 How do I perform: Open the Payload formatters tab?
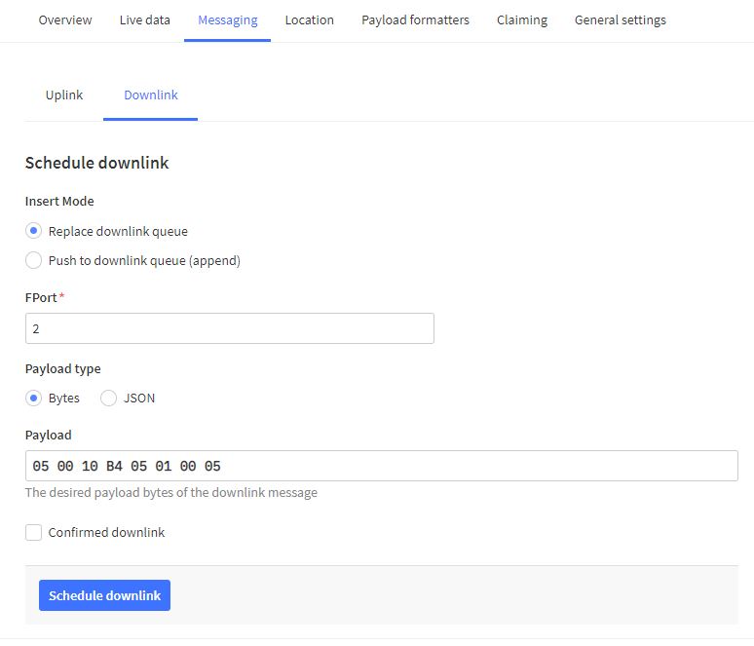pos(414,20)
